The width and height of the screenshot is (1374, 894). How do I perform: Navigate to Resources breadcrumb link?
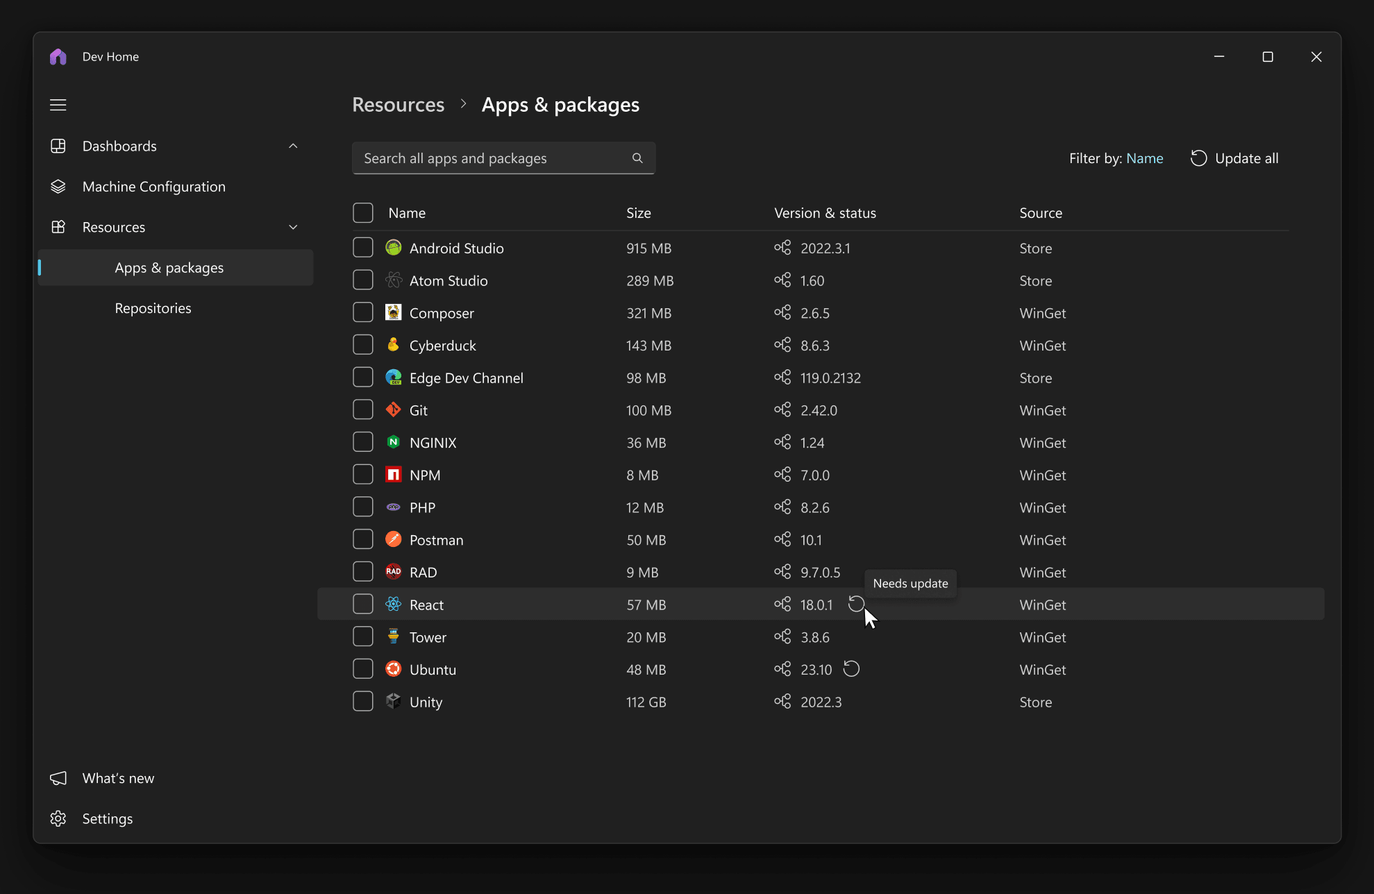tap(398, 105)
